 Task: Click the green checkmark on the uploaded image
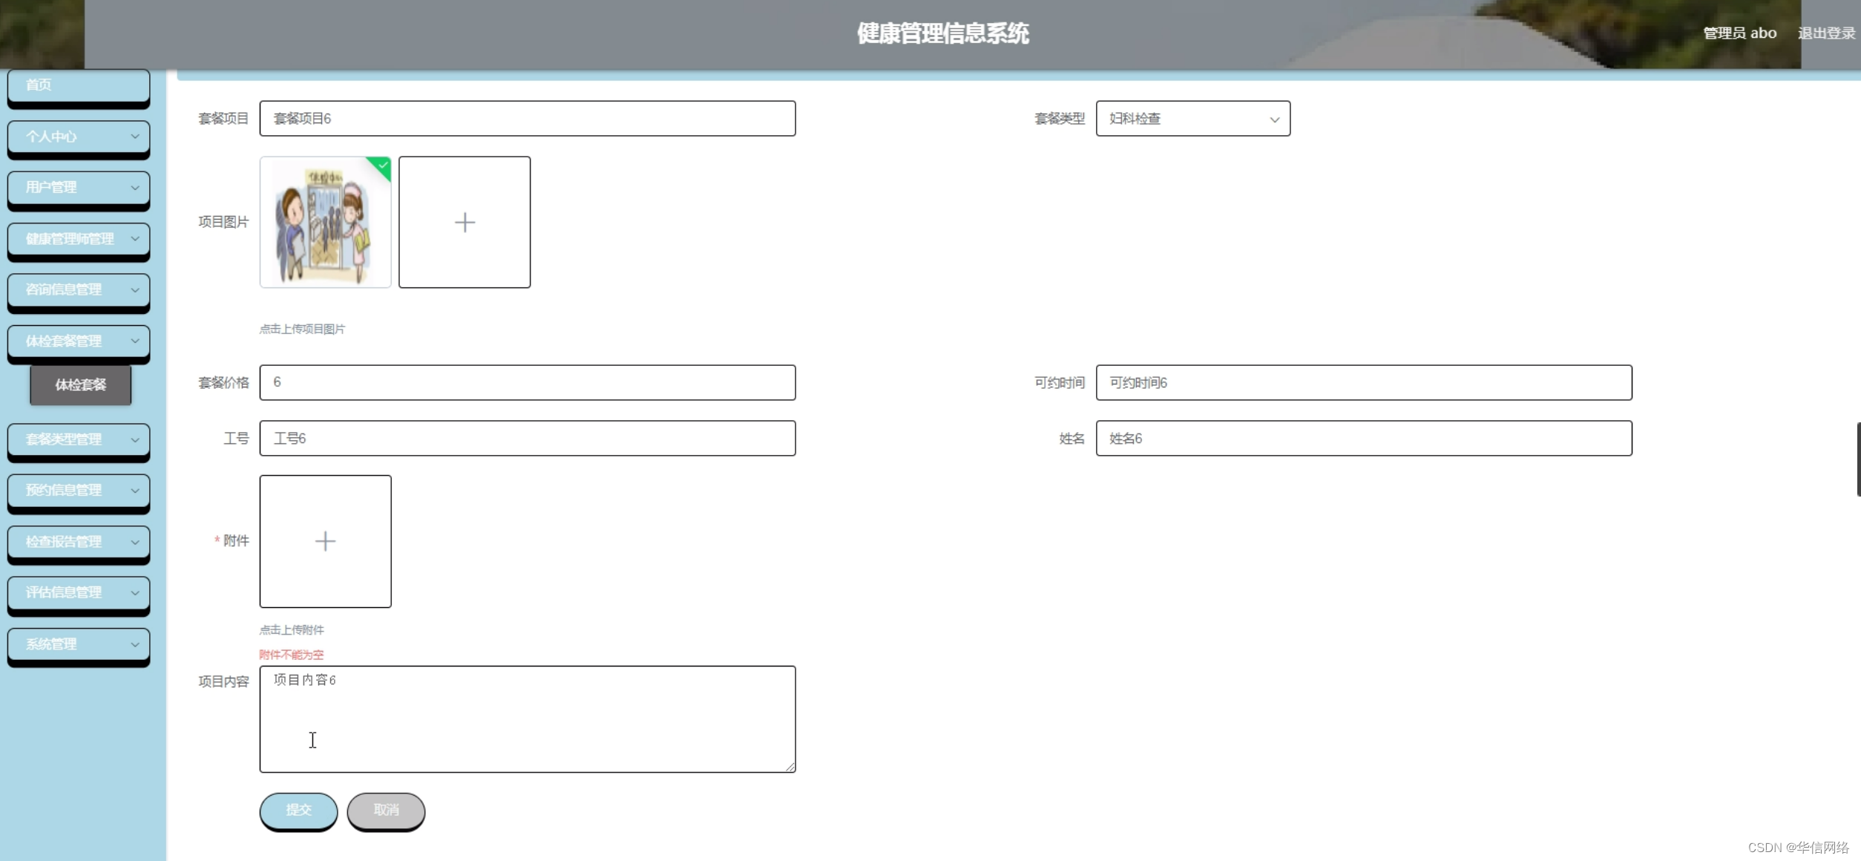381,166
